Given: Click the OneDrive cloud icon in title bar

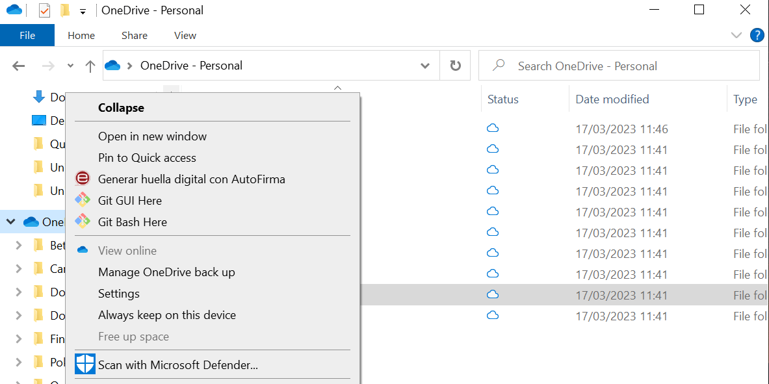Looking at the screenshot, I should point(14,10).
